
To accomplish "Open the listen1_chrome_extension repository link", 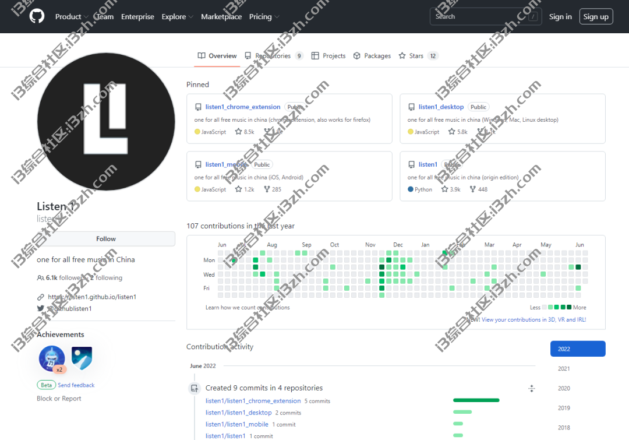I will click(243, 107).
